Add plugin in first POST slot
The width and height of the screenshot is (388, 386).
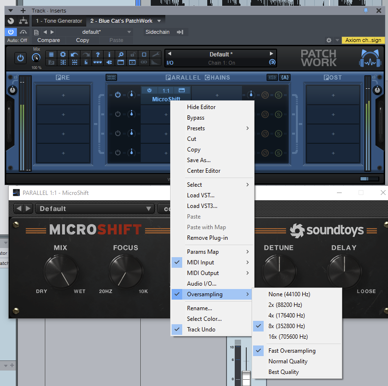[x=333, y=95]
